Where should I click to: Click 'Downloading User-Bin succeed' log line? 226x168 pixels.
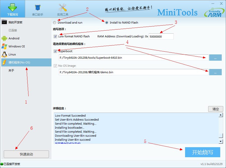(x=75, y=136)
